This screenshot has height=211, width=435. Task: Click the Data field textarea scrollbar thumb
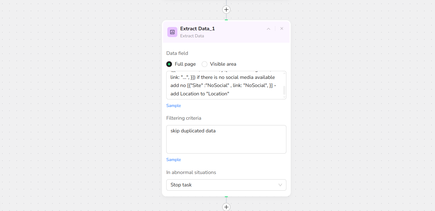click(284, 90)
